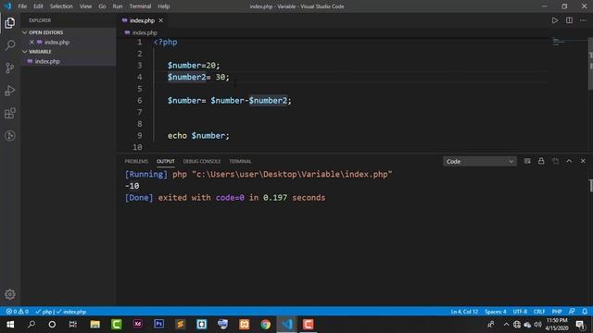The height and width of the screenshot is (333, 593).
Task: Change line endings via CRLF
Action: coord(539,312)
